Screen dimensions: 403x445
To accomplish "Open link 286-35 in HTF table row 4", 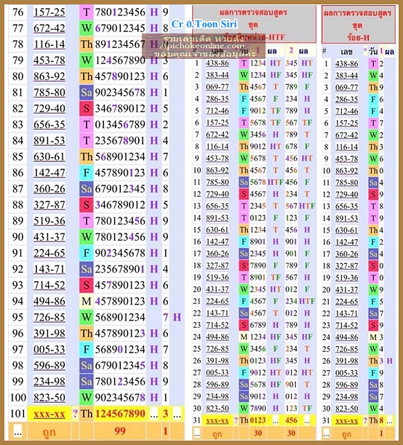I will click(218, 99).
